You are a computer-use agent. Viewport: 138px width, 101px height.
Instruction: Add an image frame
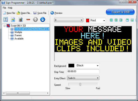point(13,20)
